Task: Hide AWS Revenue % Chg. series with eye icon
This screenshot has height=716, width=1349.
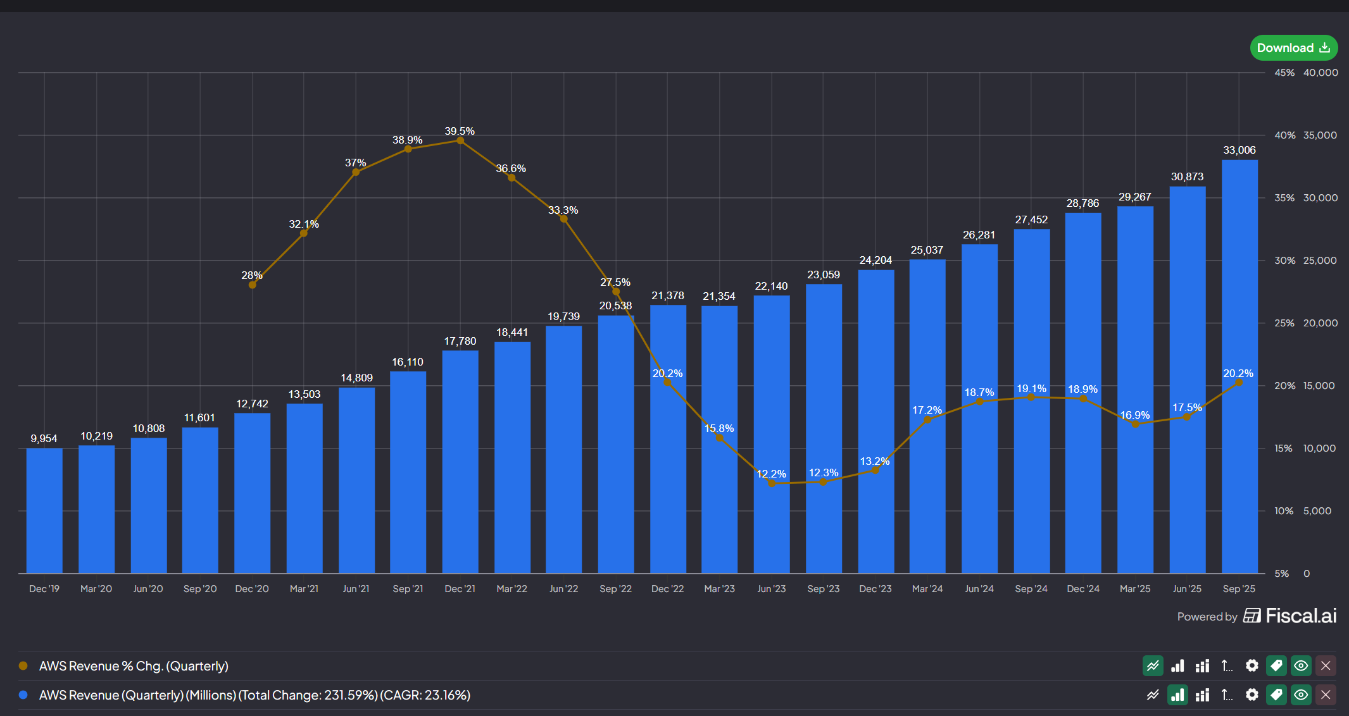Action: click(x=1301, y=665)
